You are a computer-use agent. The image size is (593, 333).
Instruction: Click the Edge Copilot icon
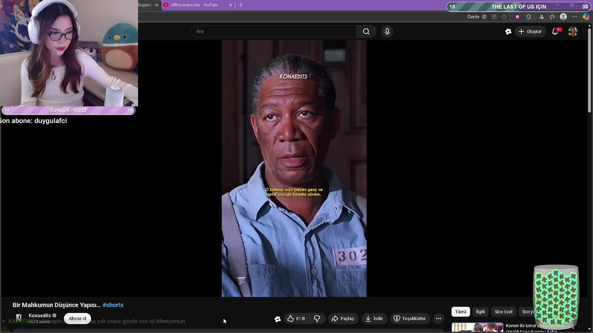coord(586,17)
